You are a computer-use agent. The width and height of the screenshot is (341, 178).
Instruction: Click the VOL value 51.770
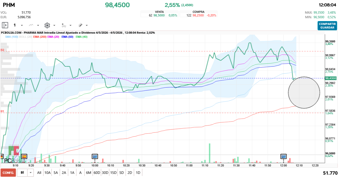[26, 12]
